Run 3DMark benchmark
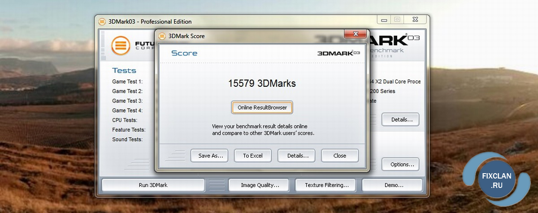538x213 pixels. click(x=153, y=185)
